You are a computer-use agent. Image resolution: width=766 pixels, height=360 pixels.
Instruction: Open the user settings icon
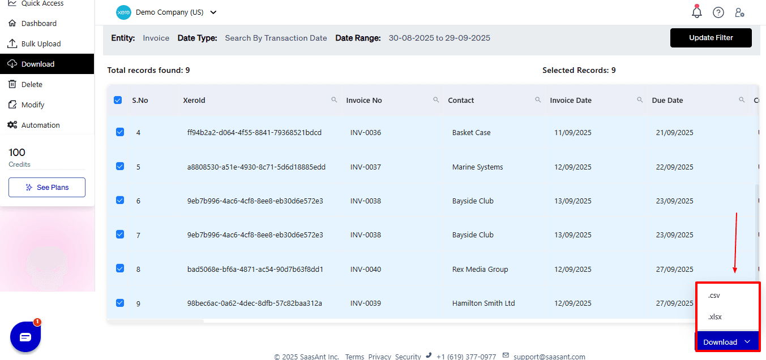(739, 12)
